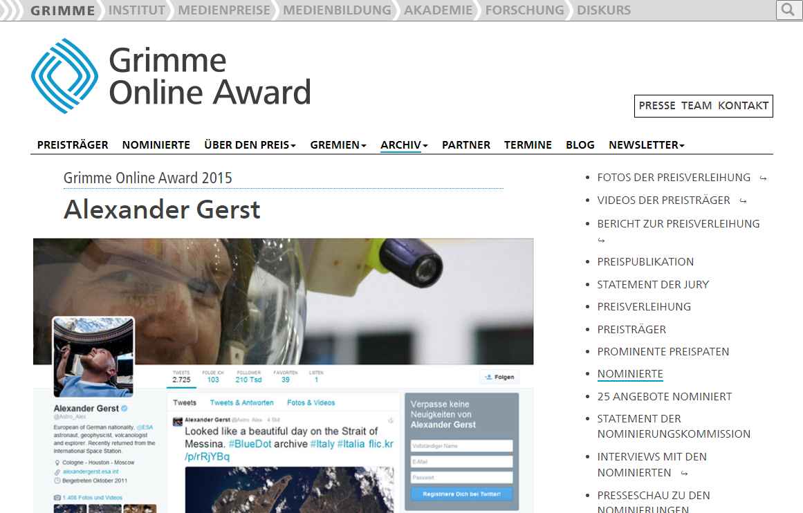
Task: Select the Tweets & Antworten tab
Action: 241,403
